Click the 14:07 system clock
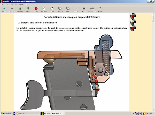 151,114
